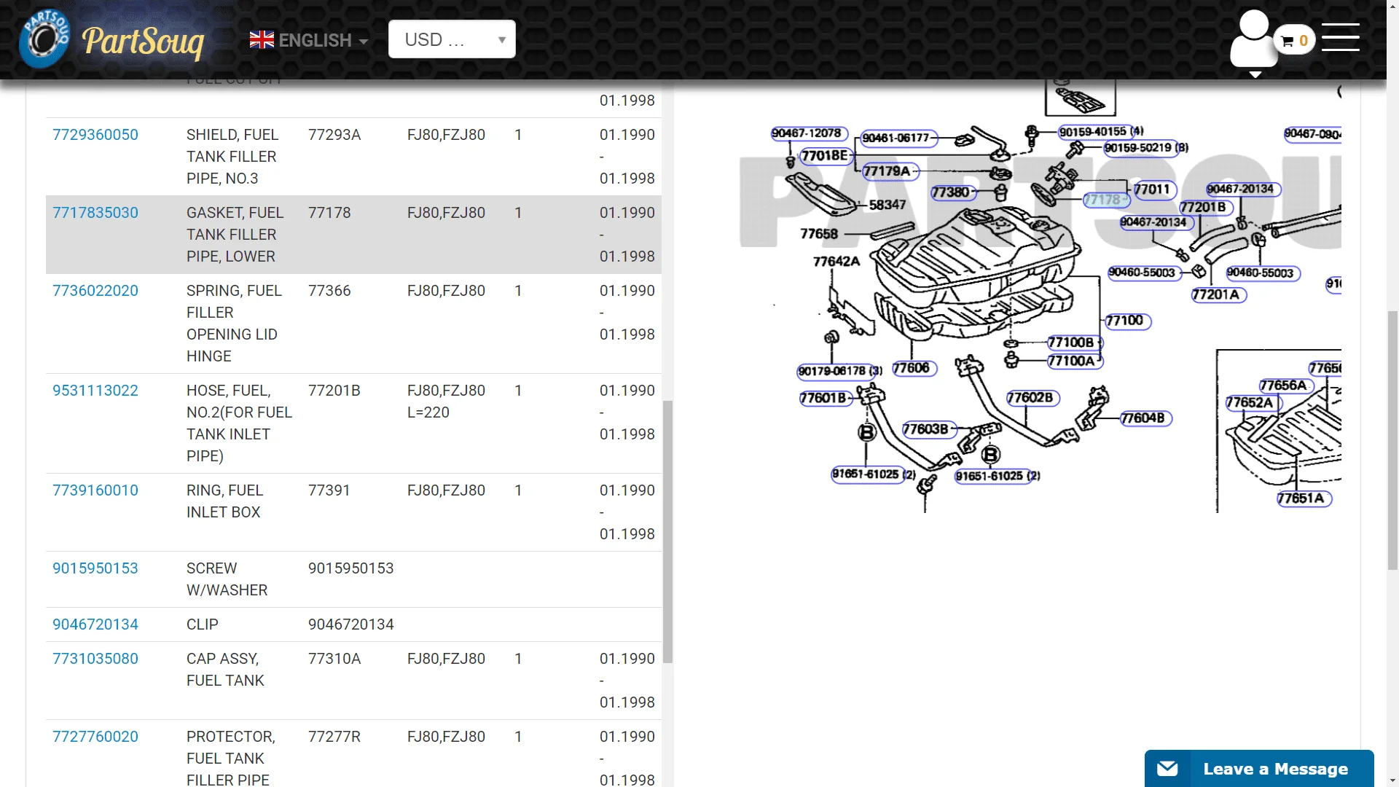Open part number 9531113022 link
This screenshot has height=787, width=1399.
coord(95,391)
